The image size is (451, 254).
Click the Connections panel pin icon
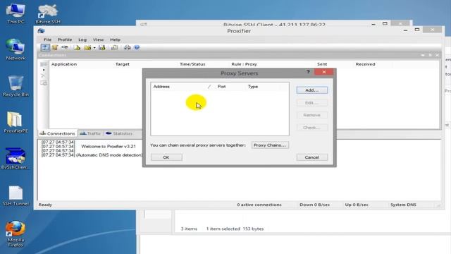coord(430,55)
